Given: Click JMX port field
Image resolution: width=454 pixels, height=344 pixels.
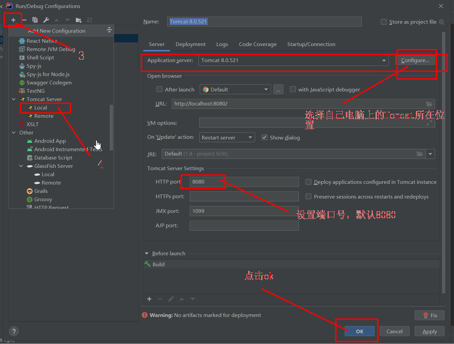Looking at the screenshot, I should coord(244,211).
